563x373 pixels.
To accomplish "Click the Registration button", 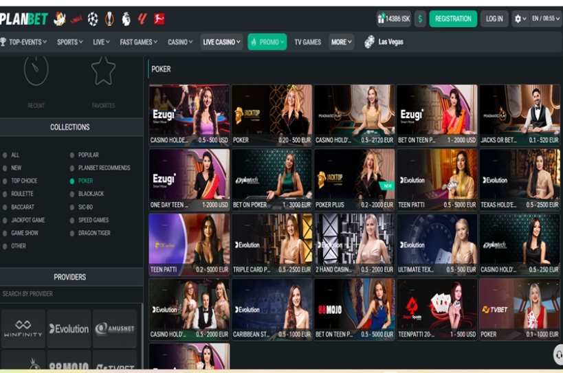I will coord(453,19).
